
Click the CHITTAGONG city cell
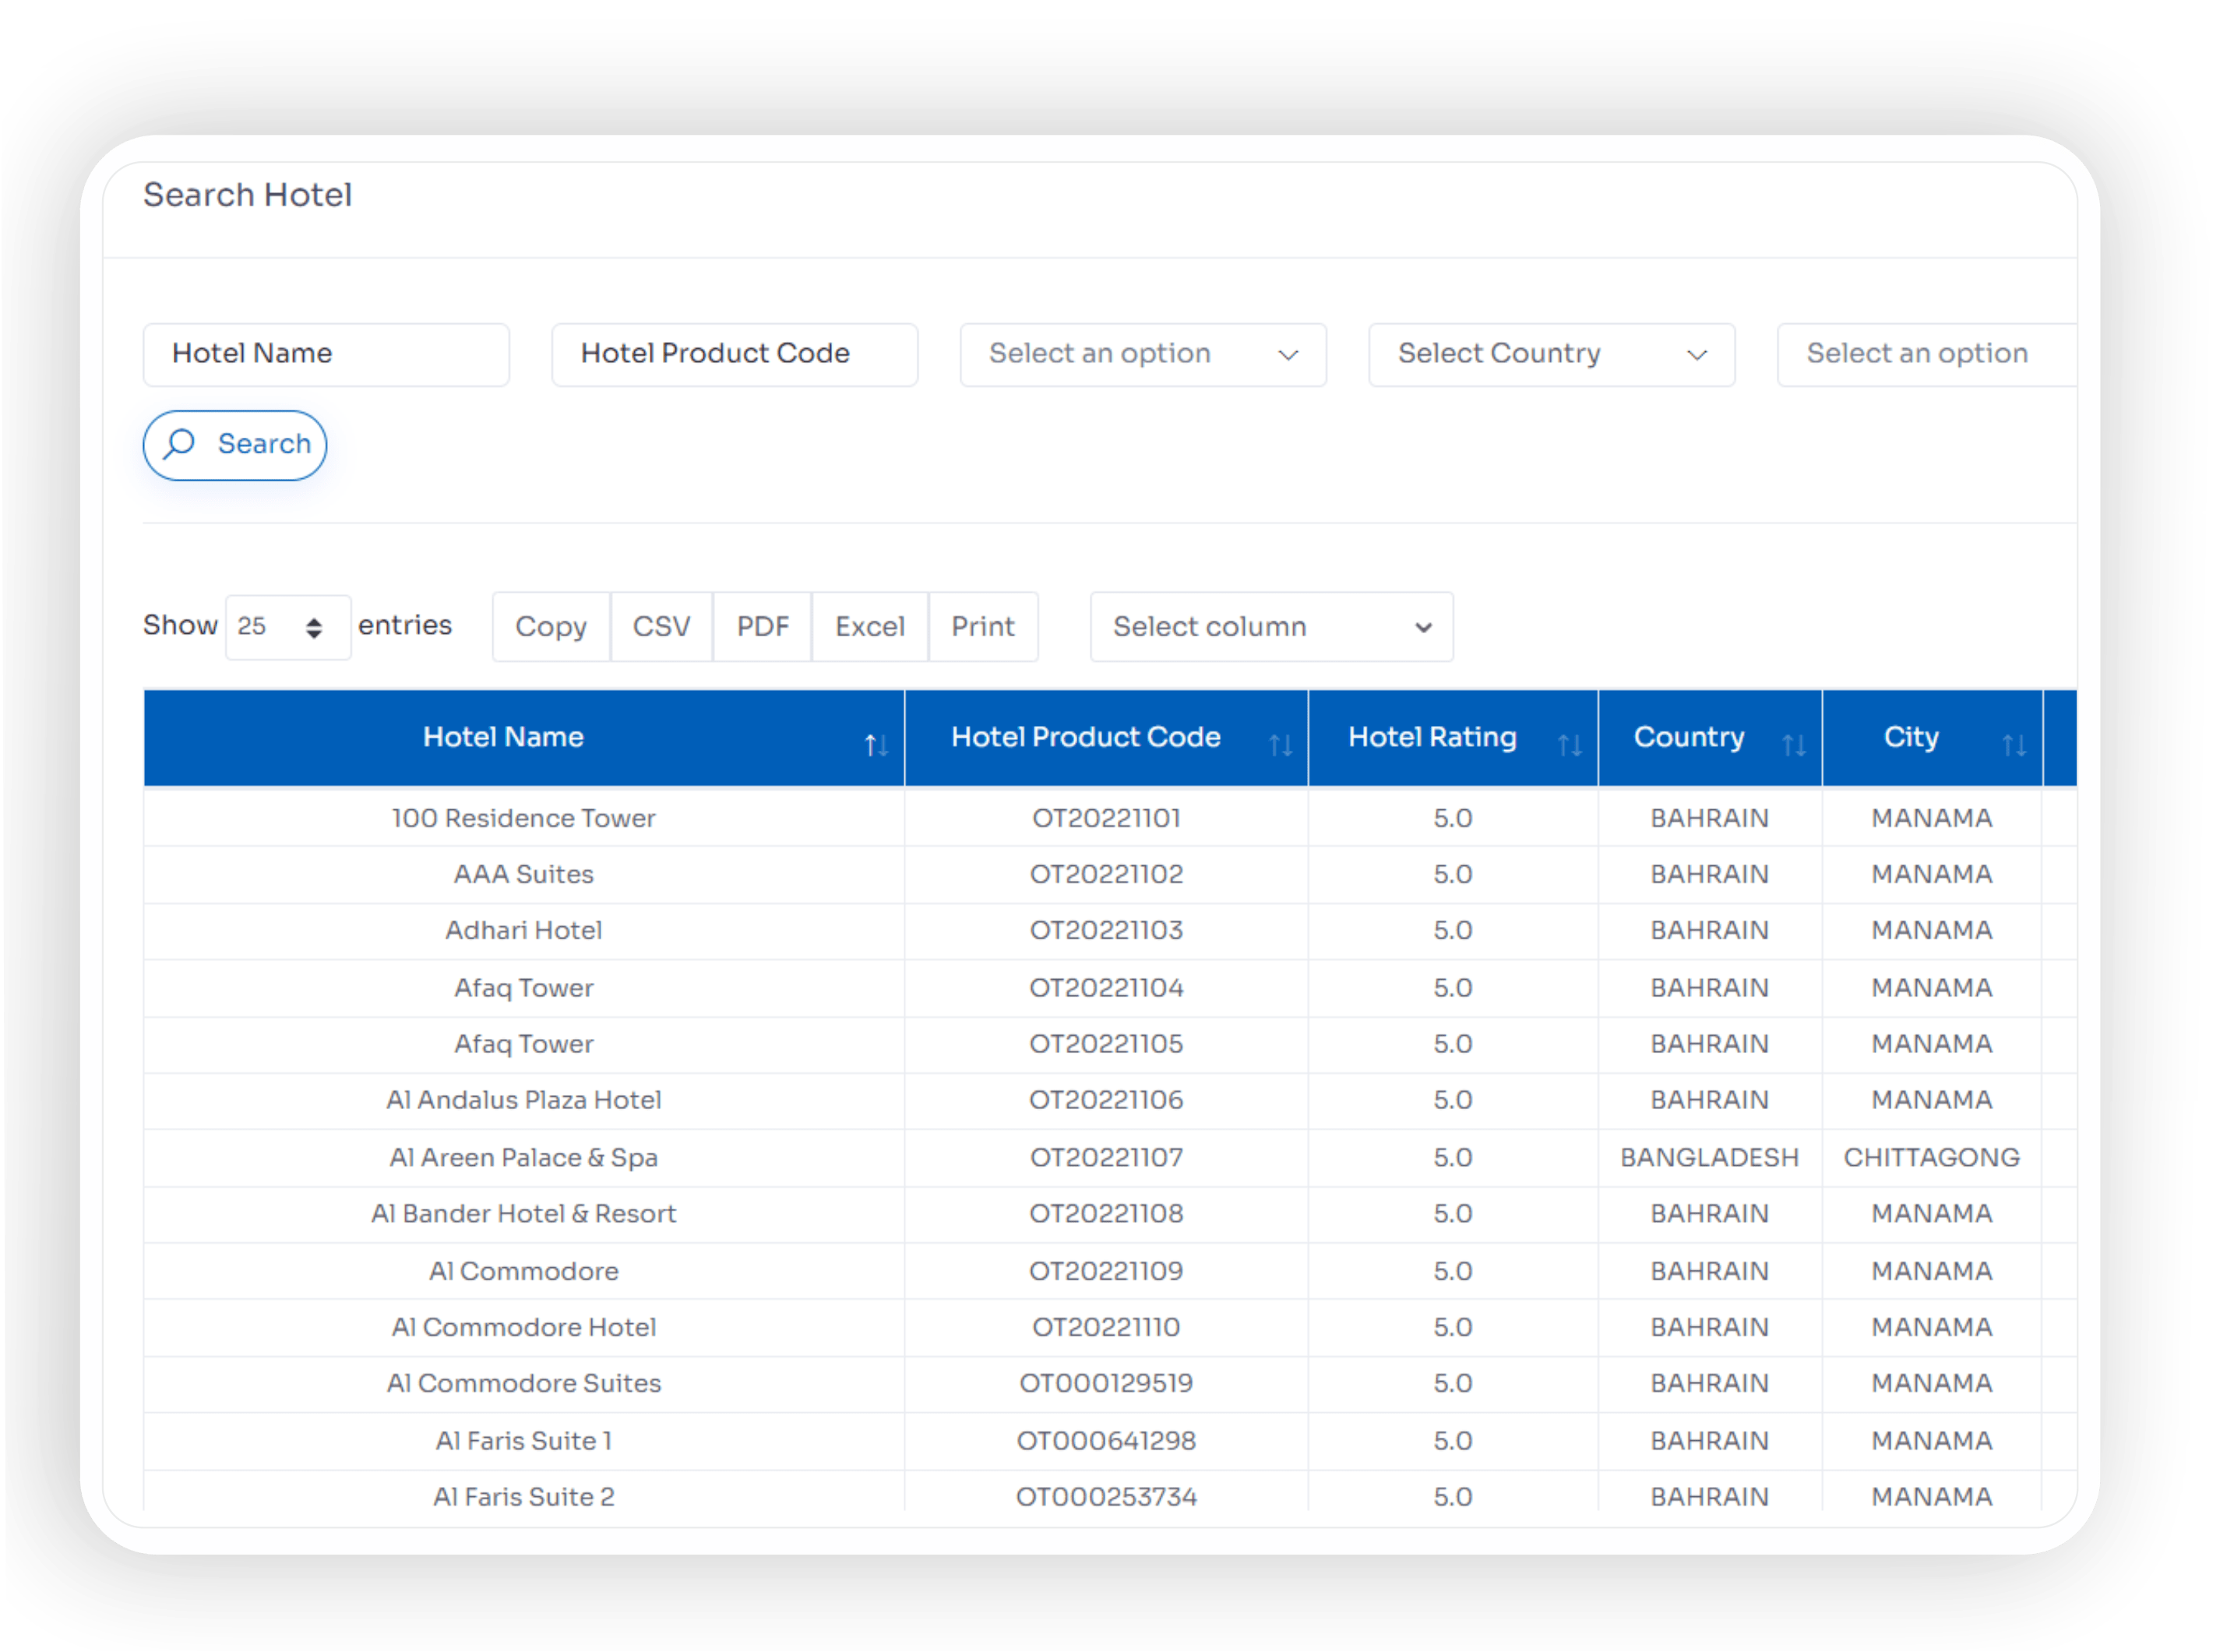tap(1933, 1159)
